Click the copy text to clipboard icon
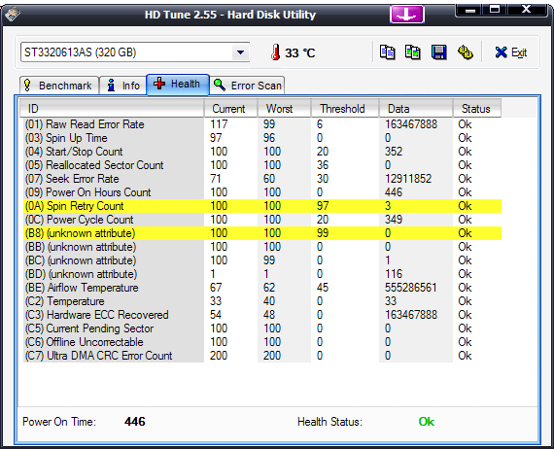Screen dimensions: 554x449 click(387, 52)
